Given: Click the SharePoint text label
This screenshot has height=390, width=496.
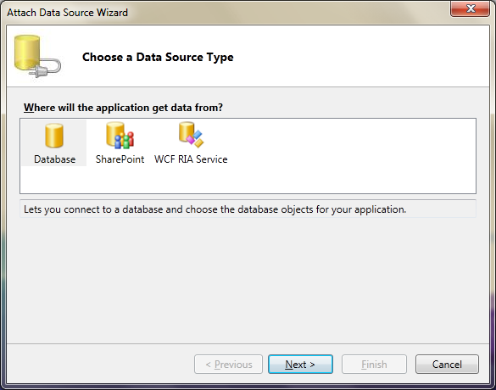Looking at the screenshot, I should 120,159.
